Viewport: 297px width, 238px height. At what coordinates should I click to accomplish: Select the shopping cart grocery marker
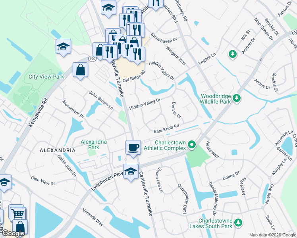point(18,214)
